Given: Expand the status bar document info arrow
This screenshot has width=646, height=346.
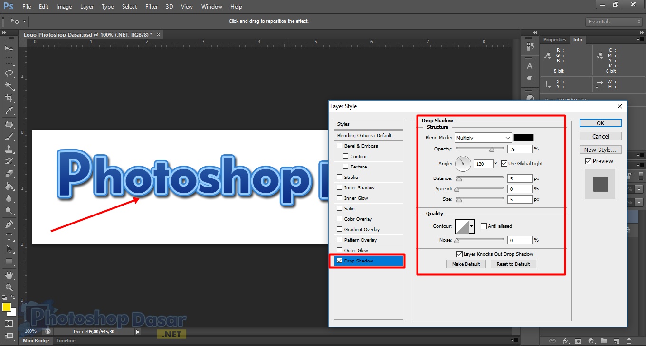Looking at the screenshot, I should point(138,332).
